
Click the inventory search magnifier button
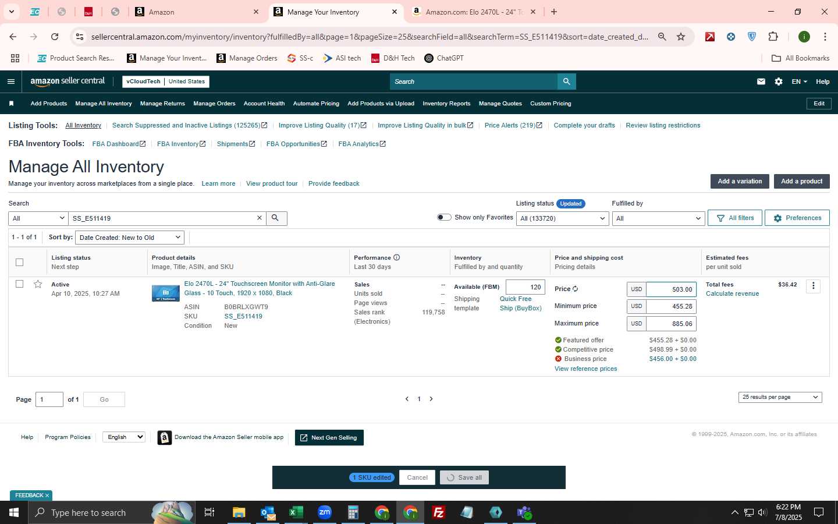[276, 218]
